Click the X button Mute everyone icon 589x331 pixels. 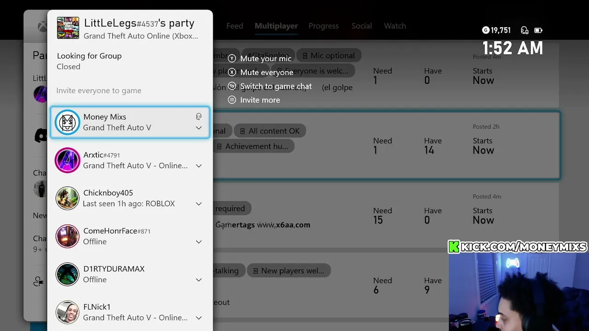[x=232, y=72]
